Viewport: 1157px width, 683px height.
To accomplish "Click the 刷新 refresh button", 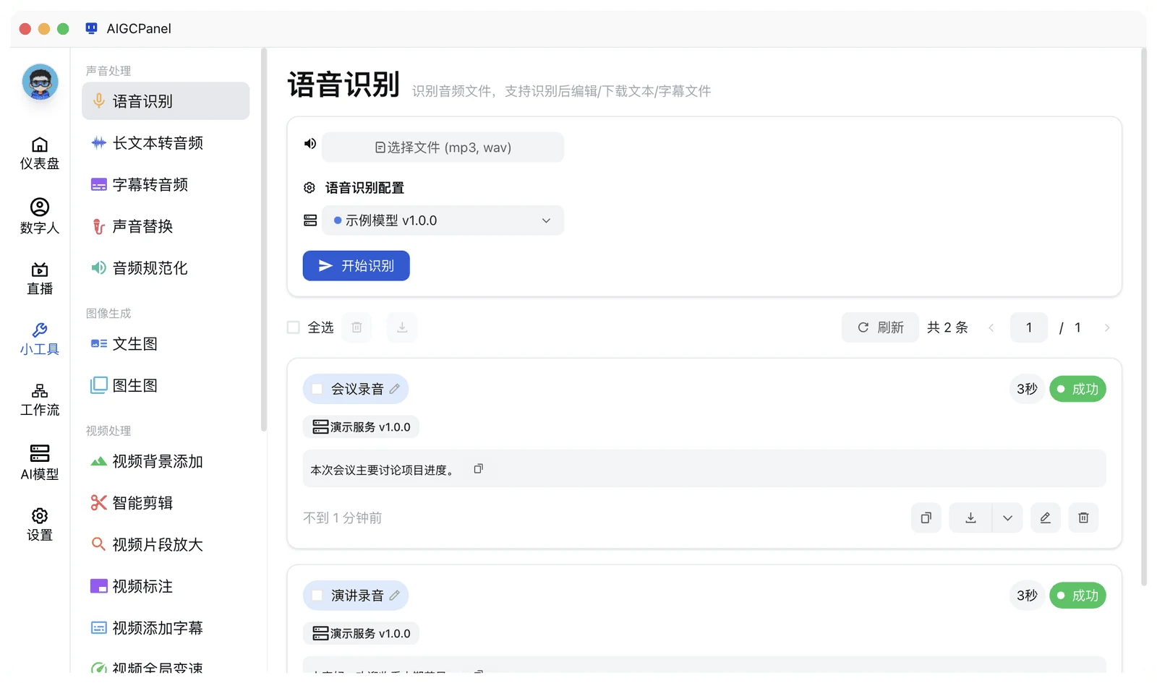I will [x=880, y=327].
